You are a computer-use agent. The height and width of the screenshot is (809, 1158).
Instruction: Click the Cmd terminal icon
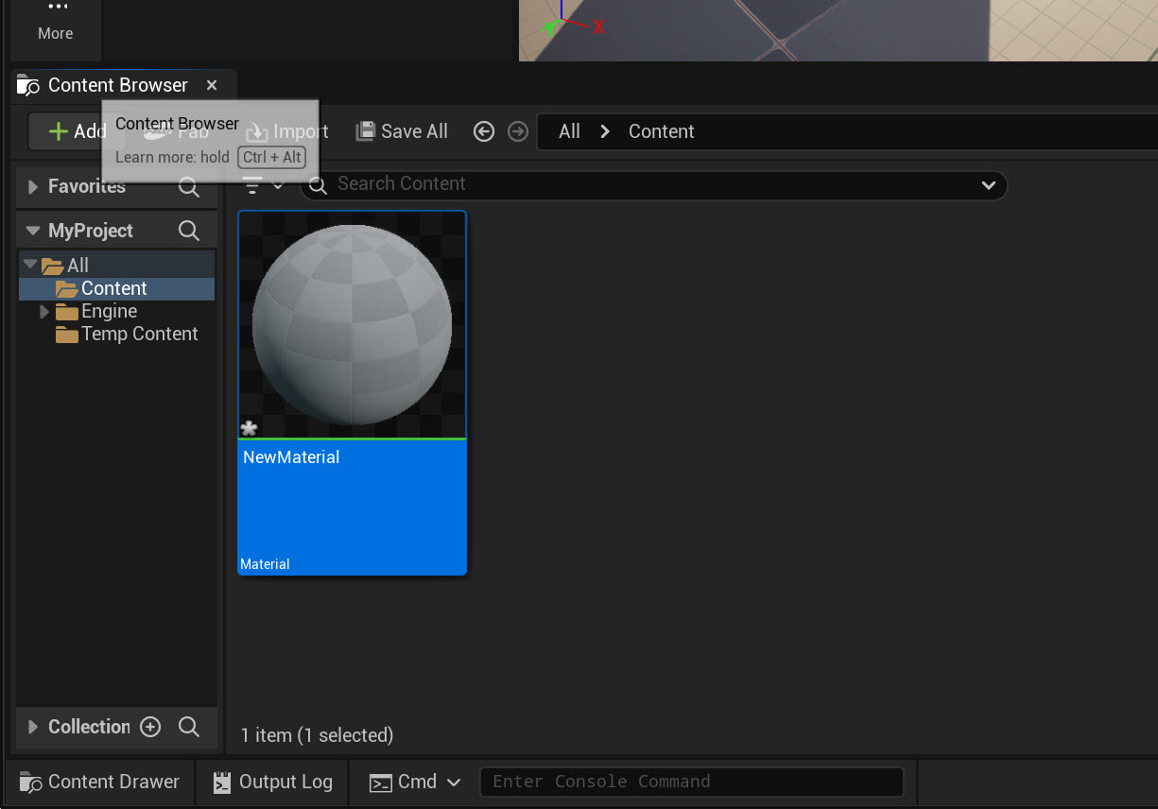click(x=381, y=783)
